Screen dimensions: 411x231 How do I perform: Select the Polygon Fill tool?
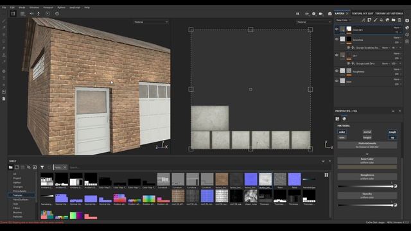pos(4,41)
